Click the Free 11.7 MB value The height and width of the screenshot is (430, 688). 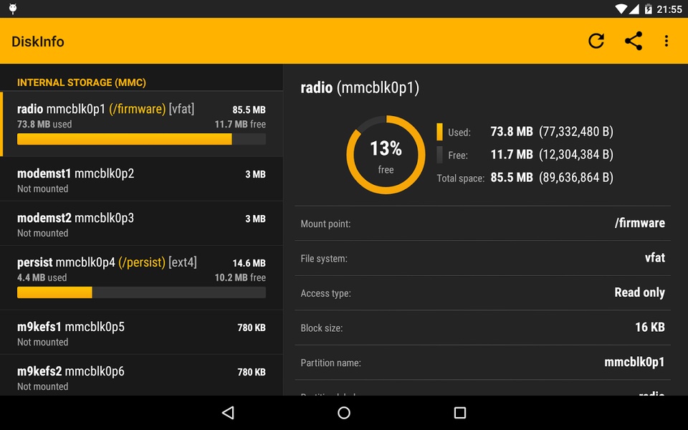[512, 155]
